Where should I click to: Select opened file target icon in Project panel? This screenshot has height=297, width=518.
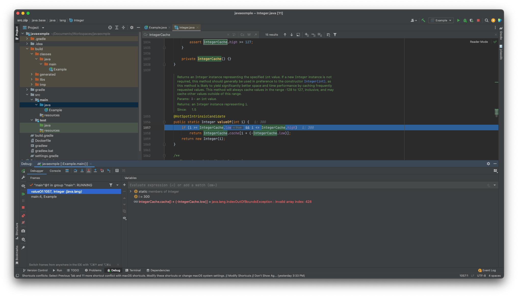point(110,27)
